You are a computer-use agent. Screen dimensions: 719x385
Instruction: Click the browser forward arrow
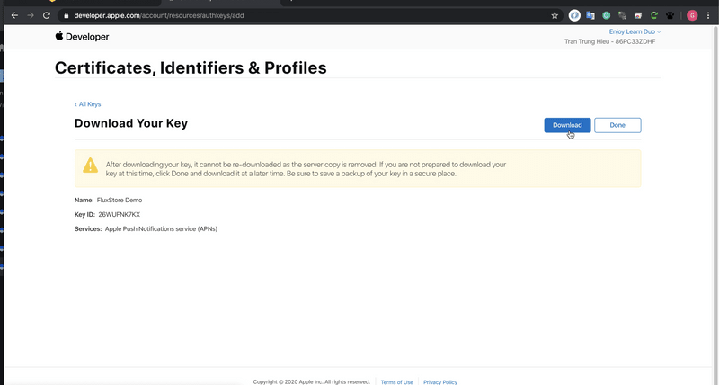point(31,15)
